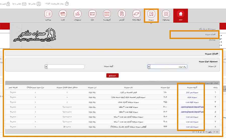This screenshot has height=139, width=226.
Task: Click openingDeposit.depositType link for 3-month deposit
Action: point(192,107)
